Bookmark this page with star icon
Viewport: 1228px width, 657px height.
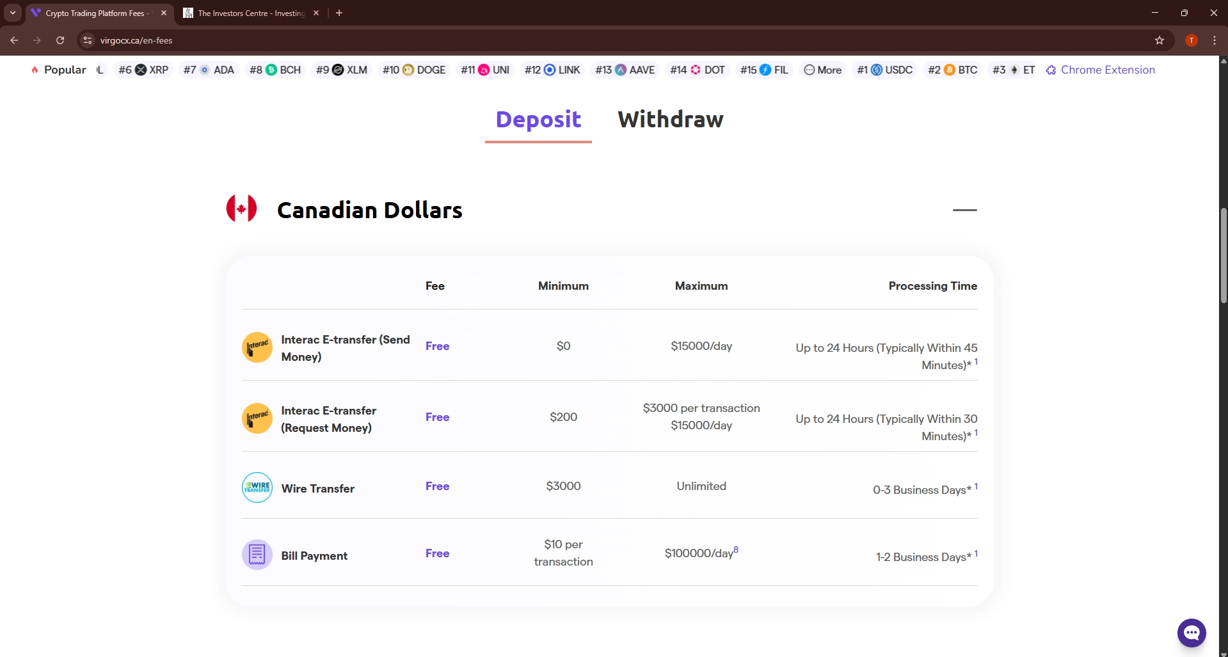[1160, 40]
